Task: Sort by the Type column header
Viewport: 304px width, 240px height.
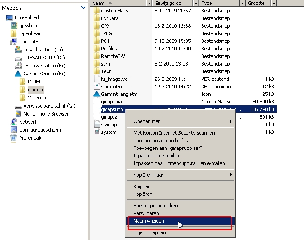Action: [x=220, y=3]
